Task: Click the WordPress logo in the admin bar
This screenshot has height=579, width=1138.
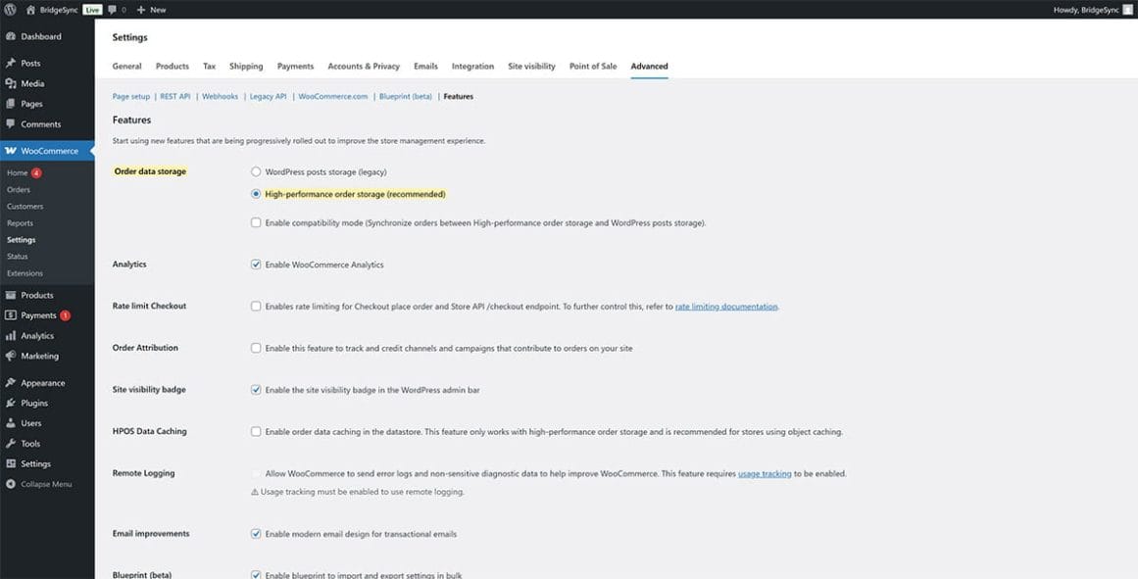Action: click(x=9, y=9)
